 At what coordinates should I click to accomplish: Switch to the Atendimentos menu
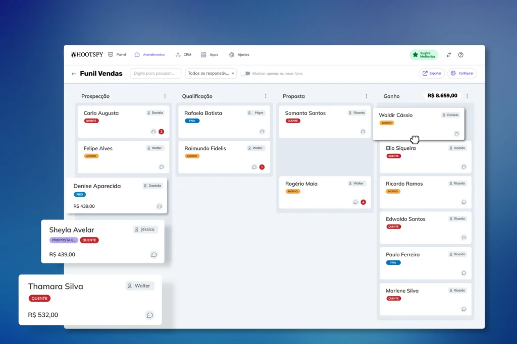[149, 54]
